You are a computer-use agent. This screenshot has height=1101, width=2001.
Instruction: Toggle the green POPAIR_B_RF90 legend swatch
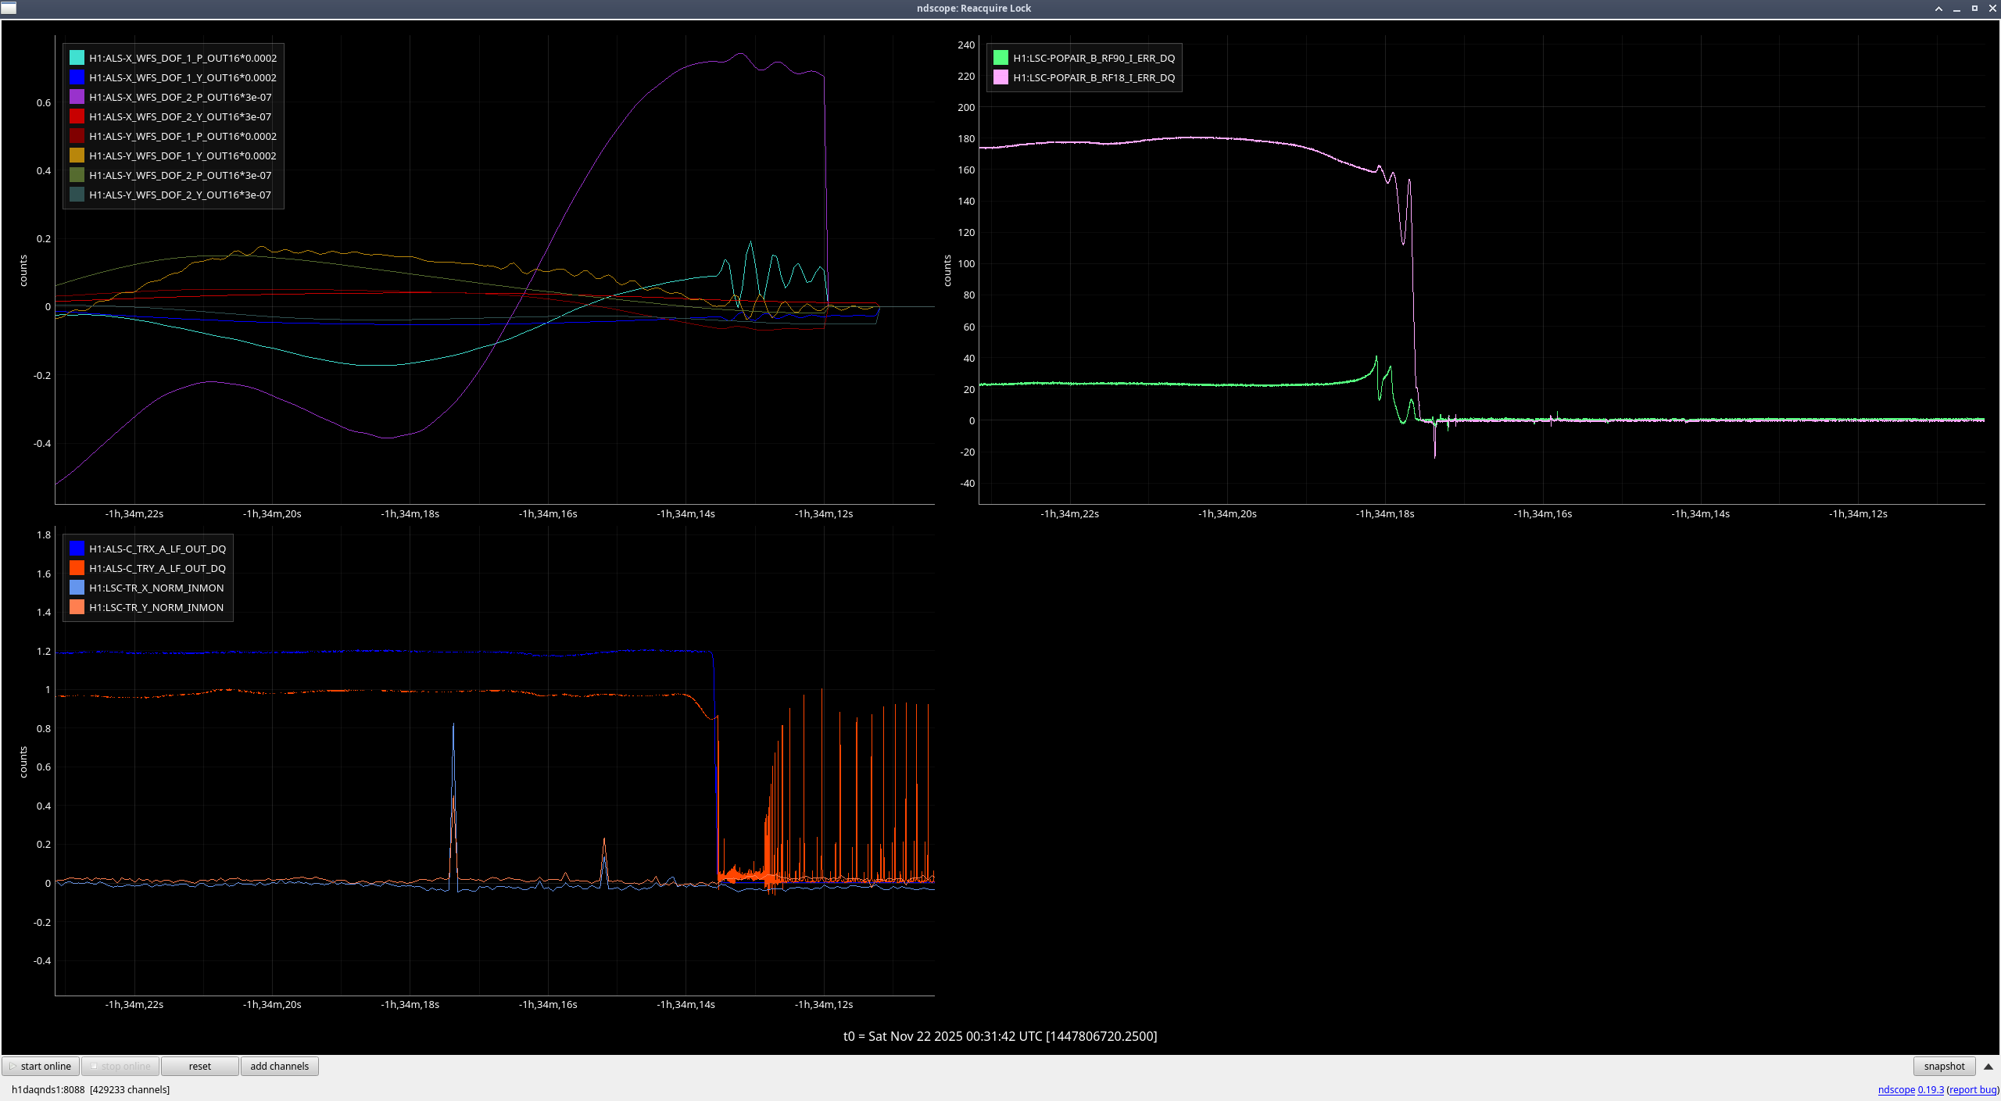[1000, 58]
